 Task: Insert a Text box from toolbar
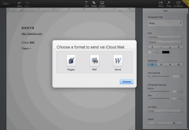tap(86, 4)
